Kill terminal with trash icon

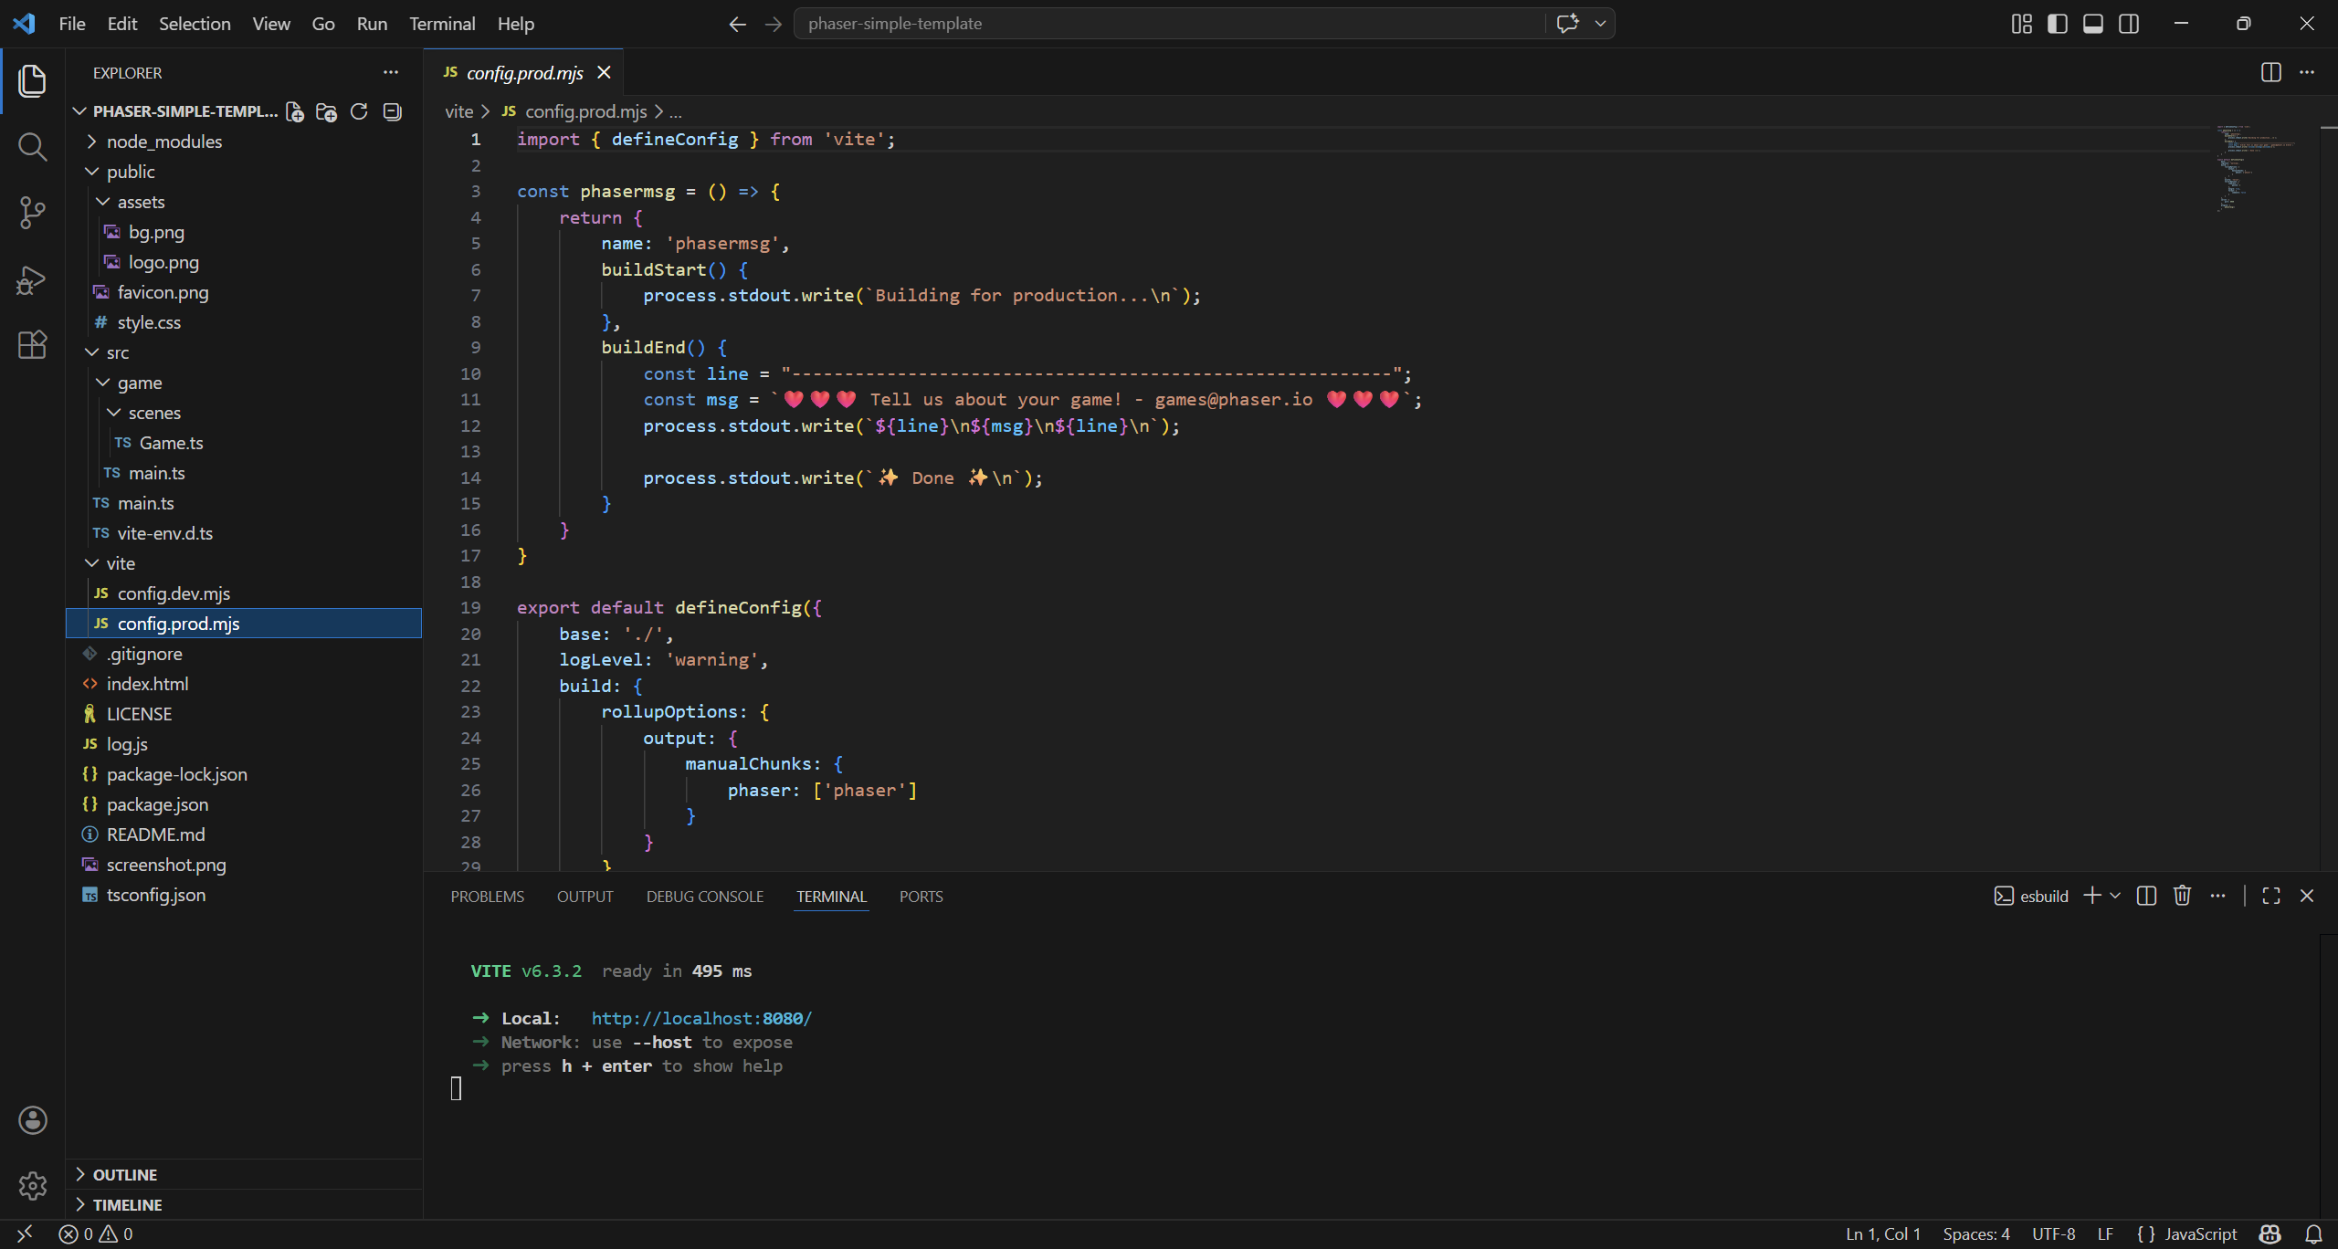click(2182, 896)
